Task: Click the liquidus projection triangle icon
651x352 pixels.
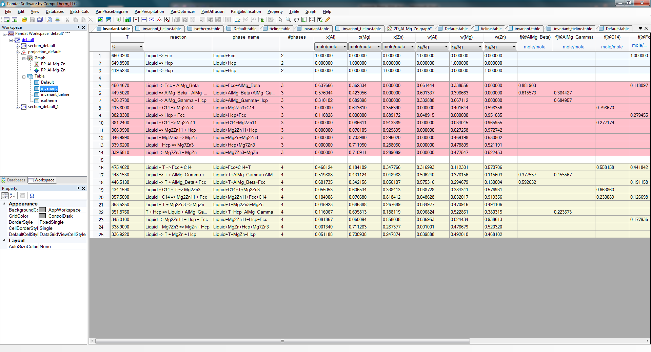Action: (x=159, y=20)
